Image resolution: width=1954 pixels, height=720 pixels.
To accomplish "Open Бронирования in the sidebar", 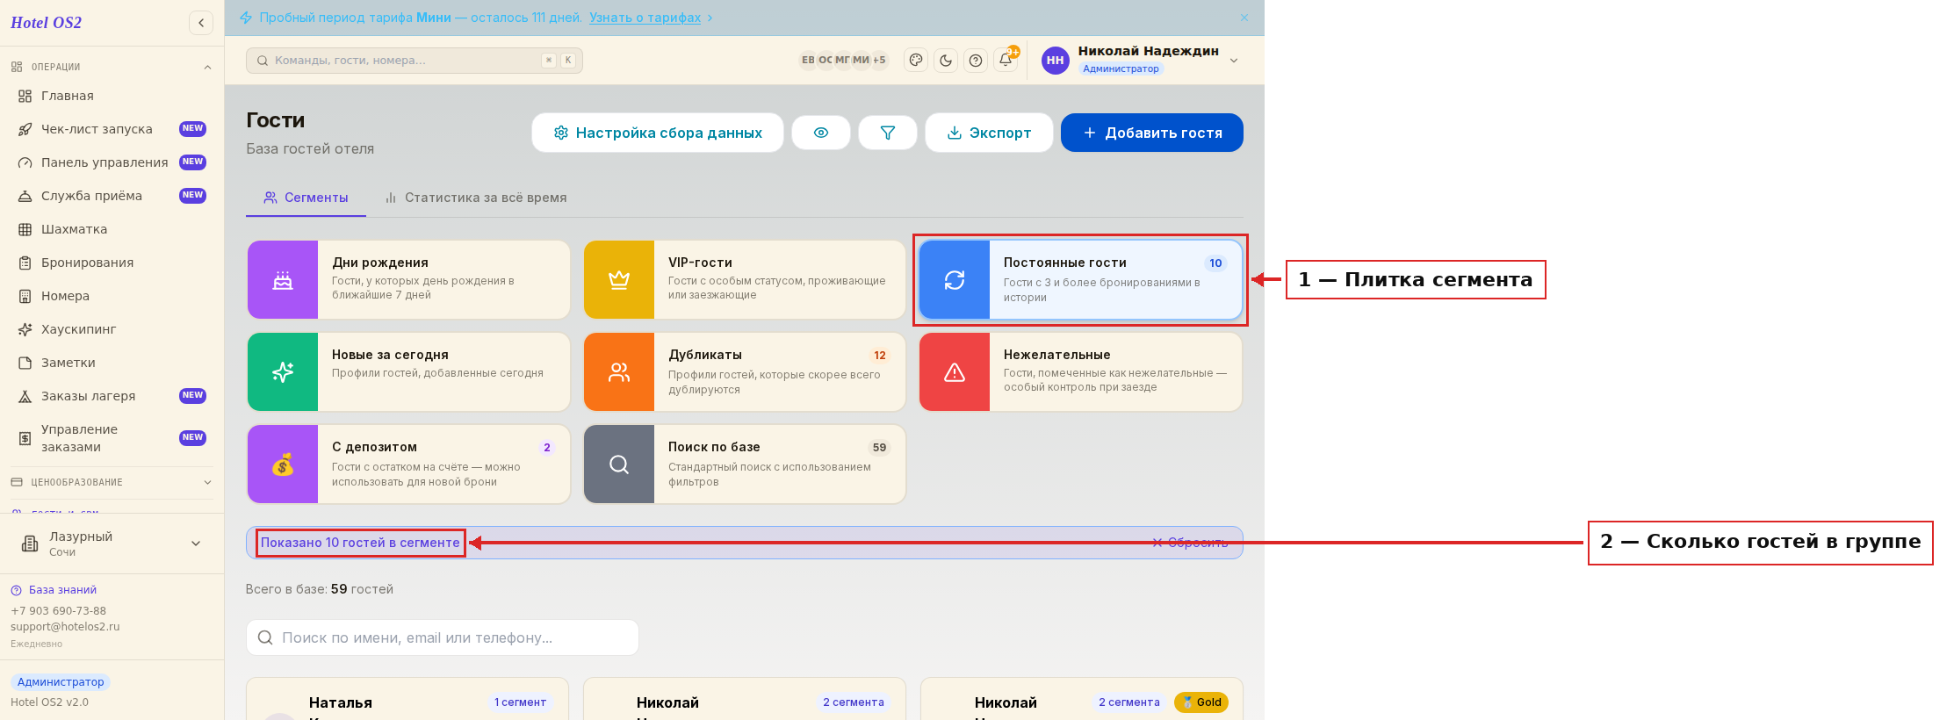I will [112, 263].
